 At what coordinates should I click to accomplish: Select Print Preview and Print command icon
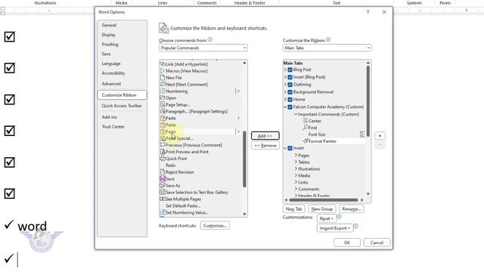click(163, 152)
